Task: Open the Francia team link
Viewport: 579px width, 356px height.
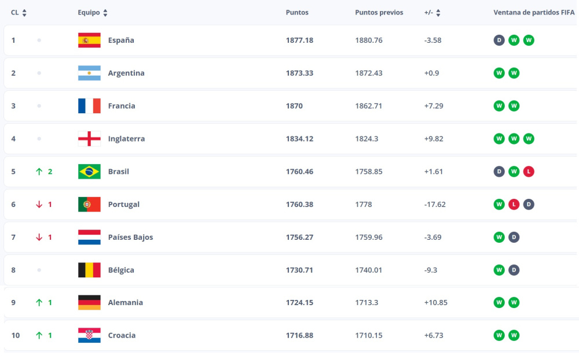Action: pyautogui.click(x=122, y=106)
